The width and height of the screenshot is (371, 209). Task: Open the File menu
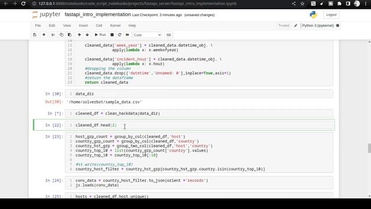click(x=38, y=26)
